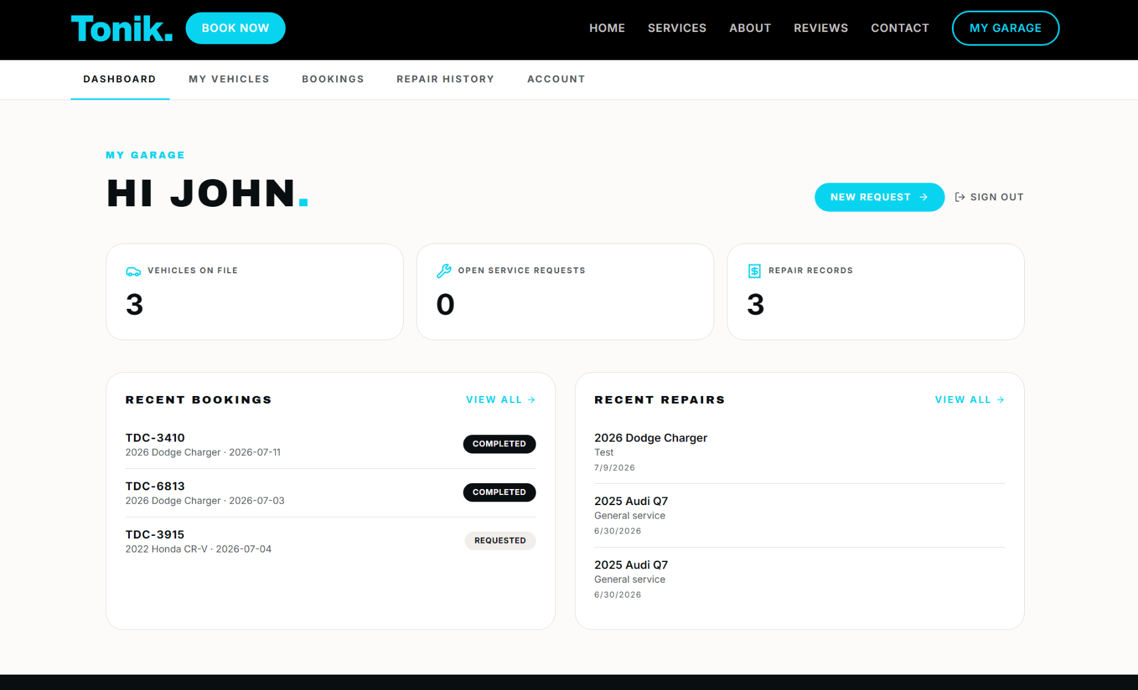
Task: Open My Garage from the top navigation
Action: click(1005, 28)
